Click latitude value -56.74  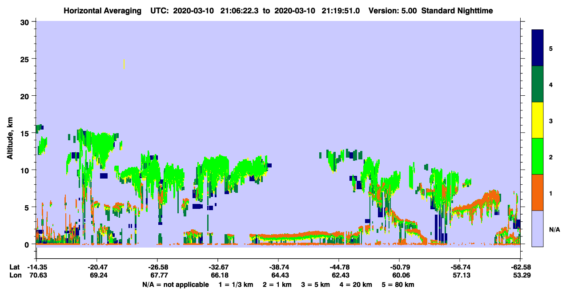[x=460, y=267]
